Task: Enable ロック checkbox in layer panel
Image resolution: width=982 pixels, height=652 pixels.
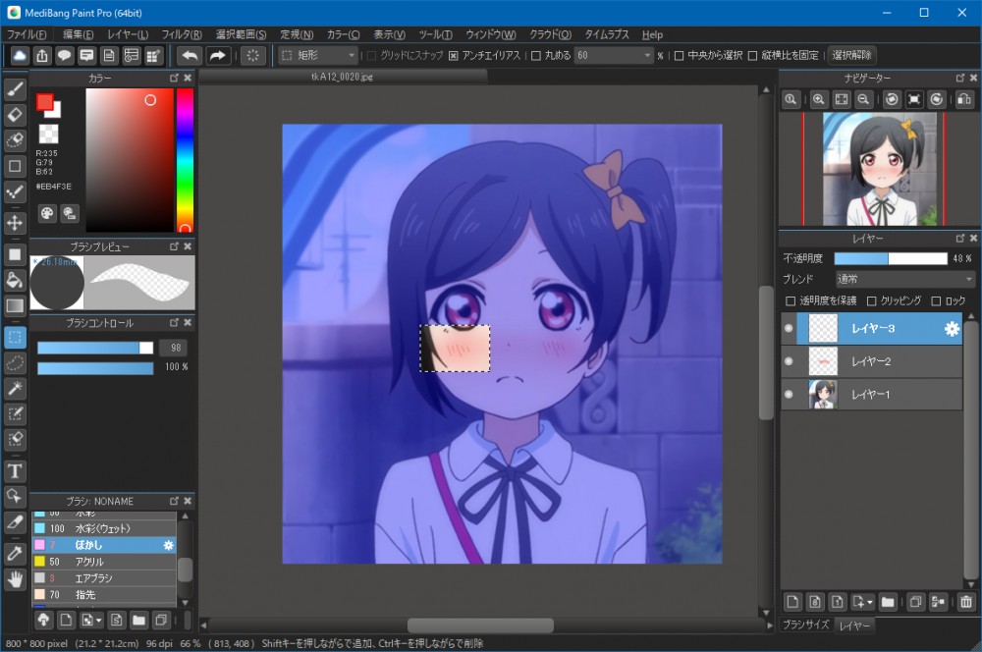Action: click(x=936, y=301)
